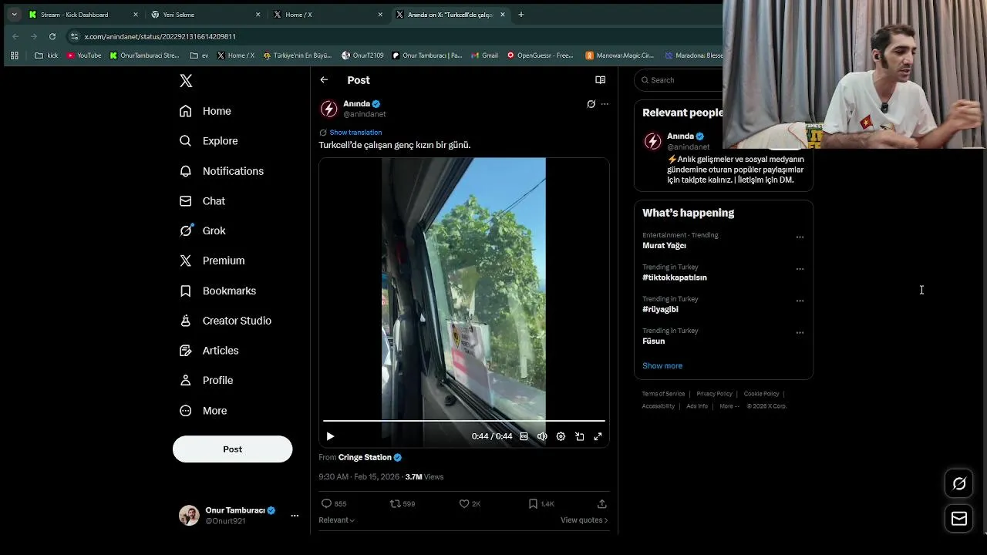987x555 pixels.
Task: Open video playback settings gear
Action: point(561,436)
